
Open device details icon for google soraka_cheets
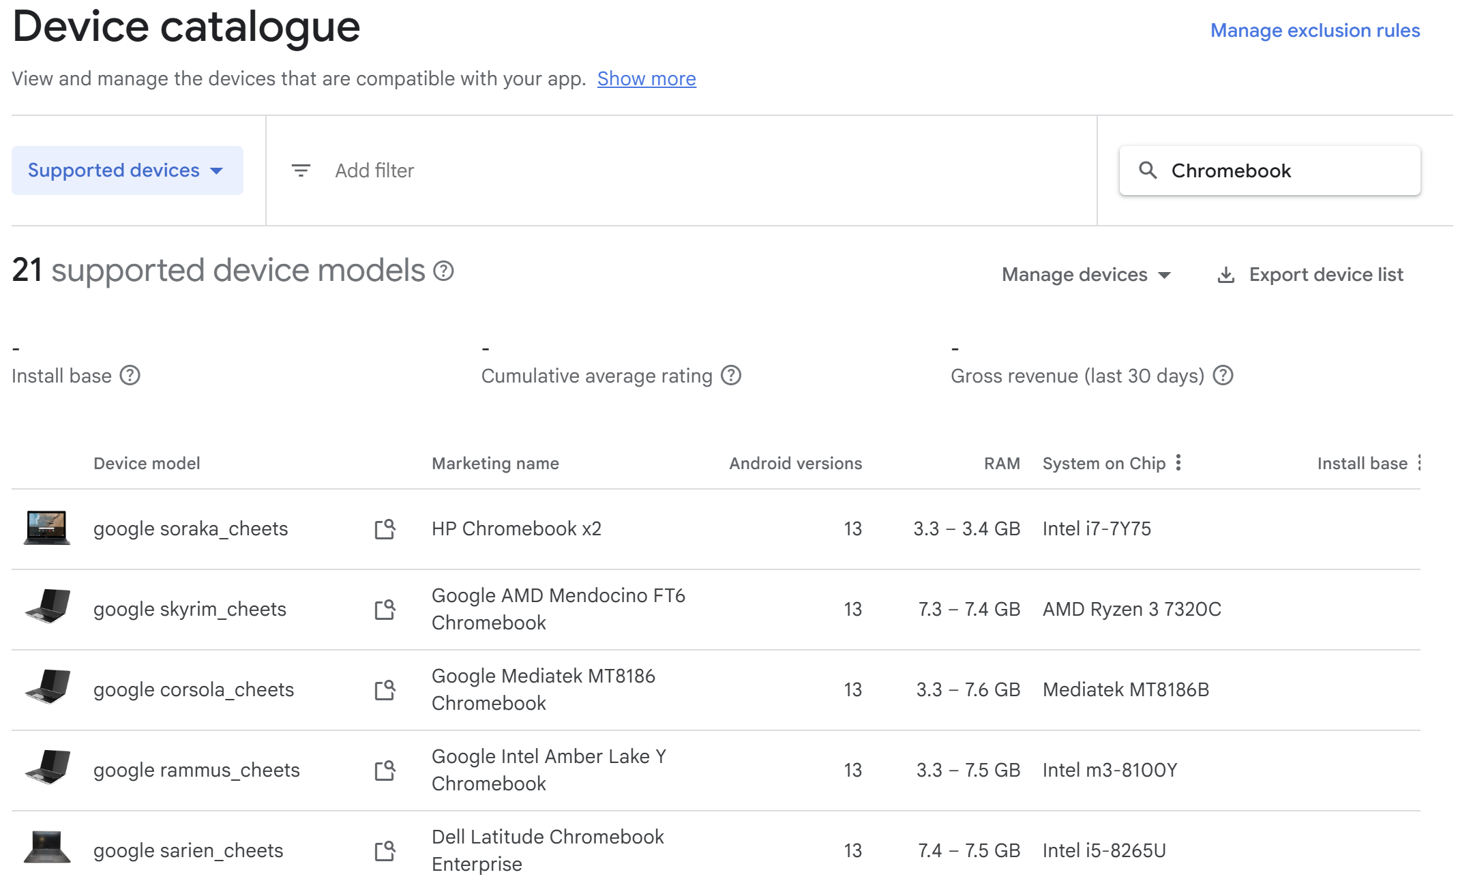[x=384, y=528]
